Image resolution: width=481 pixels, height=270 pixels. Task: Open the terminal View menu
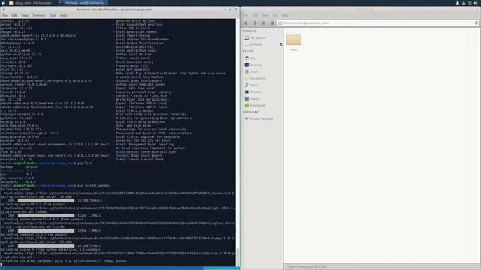pos(25,15)
